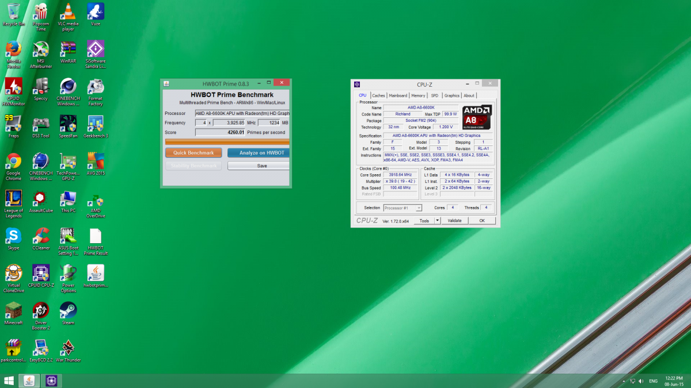Viewport: 691px width, 388px height.
Task: Switch to Mainboard tab in CPU-Z
Action: pos(398,95)
